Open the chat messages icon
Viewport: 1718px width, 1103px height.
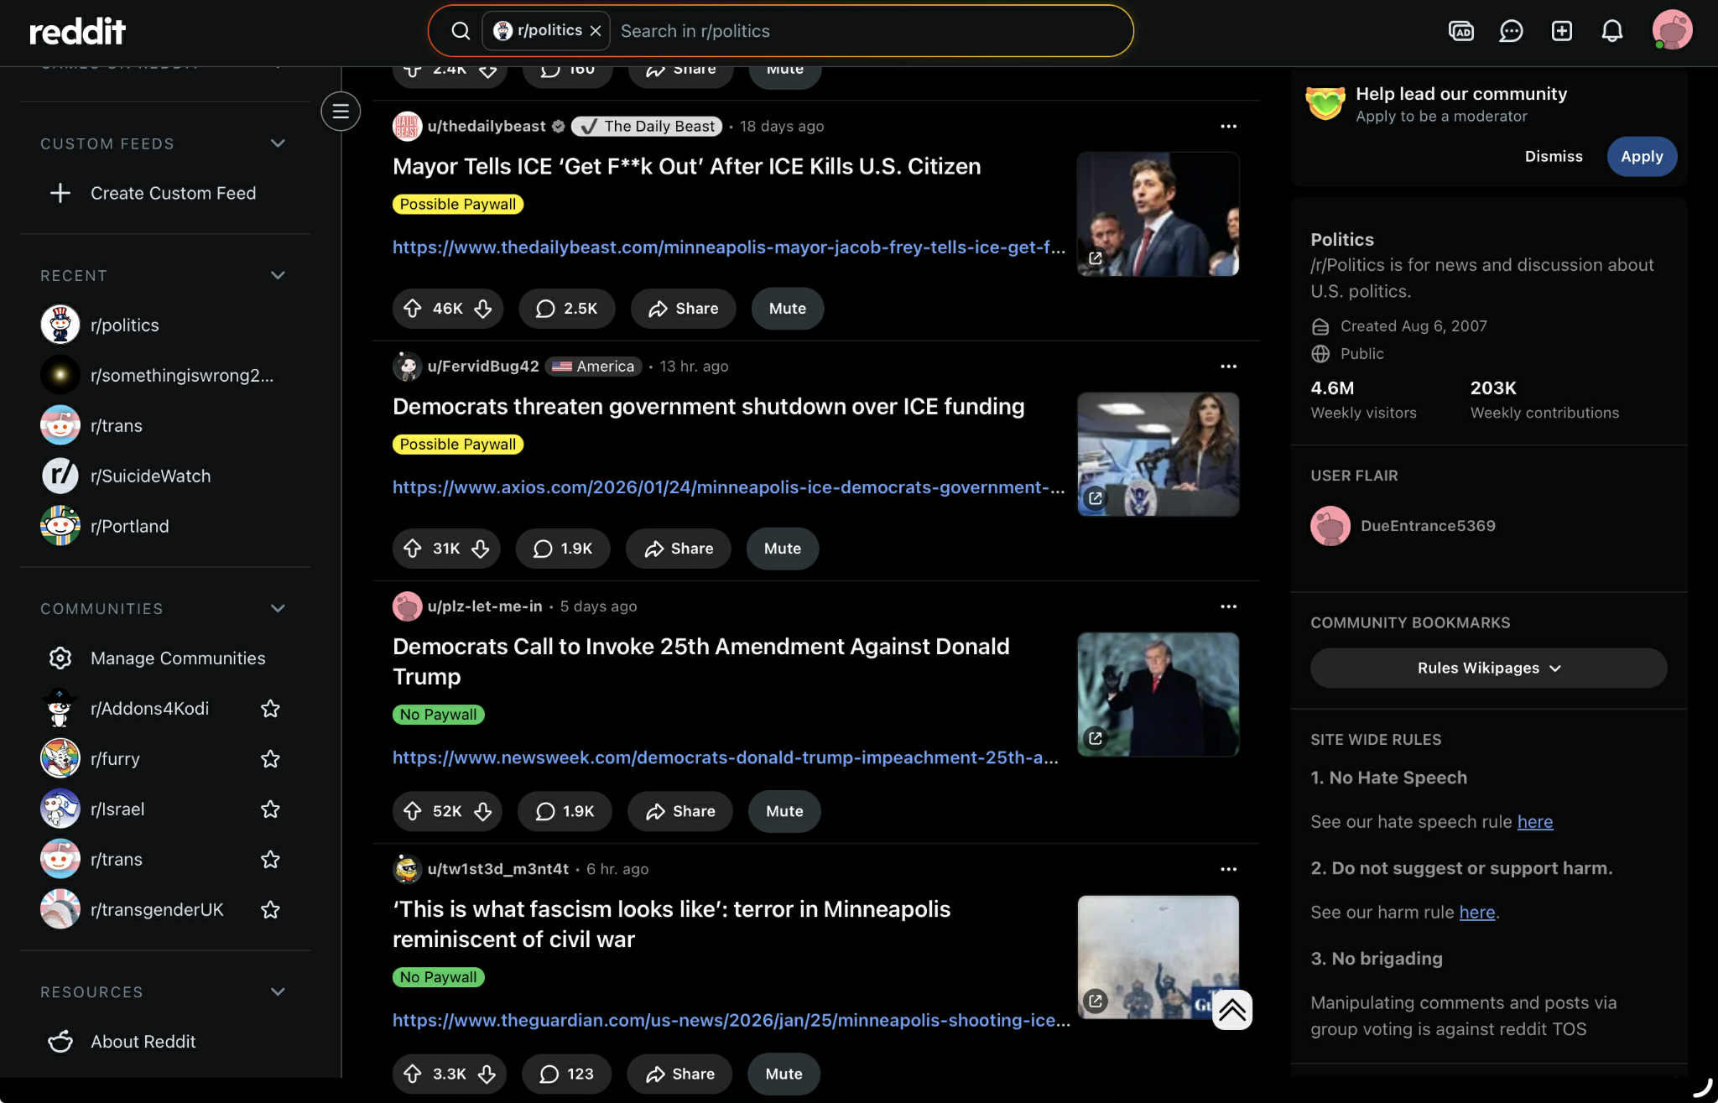[1511, 31]
